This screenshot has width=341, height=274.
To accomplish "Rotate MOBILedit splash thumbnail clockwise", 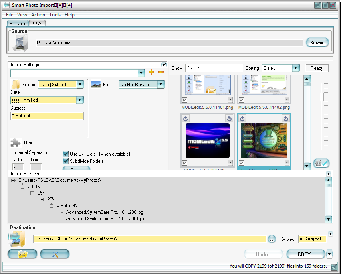I will point(186,118).
